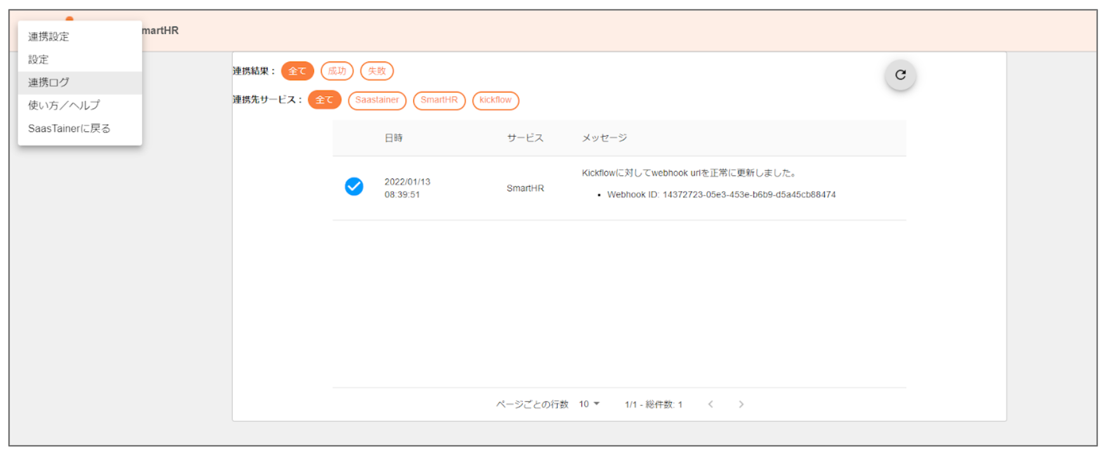Select 設定 in the menu

coord(80,60)
